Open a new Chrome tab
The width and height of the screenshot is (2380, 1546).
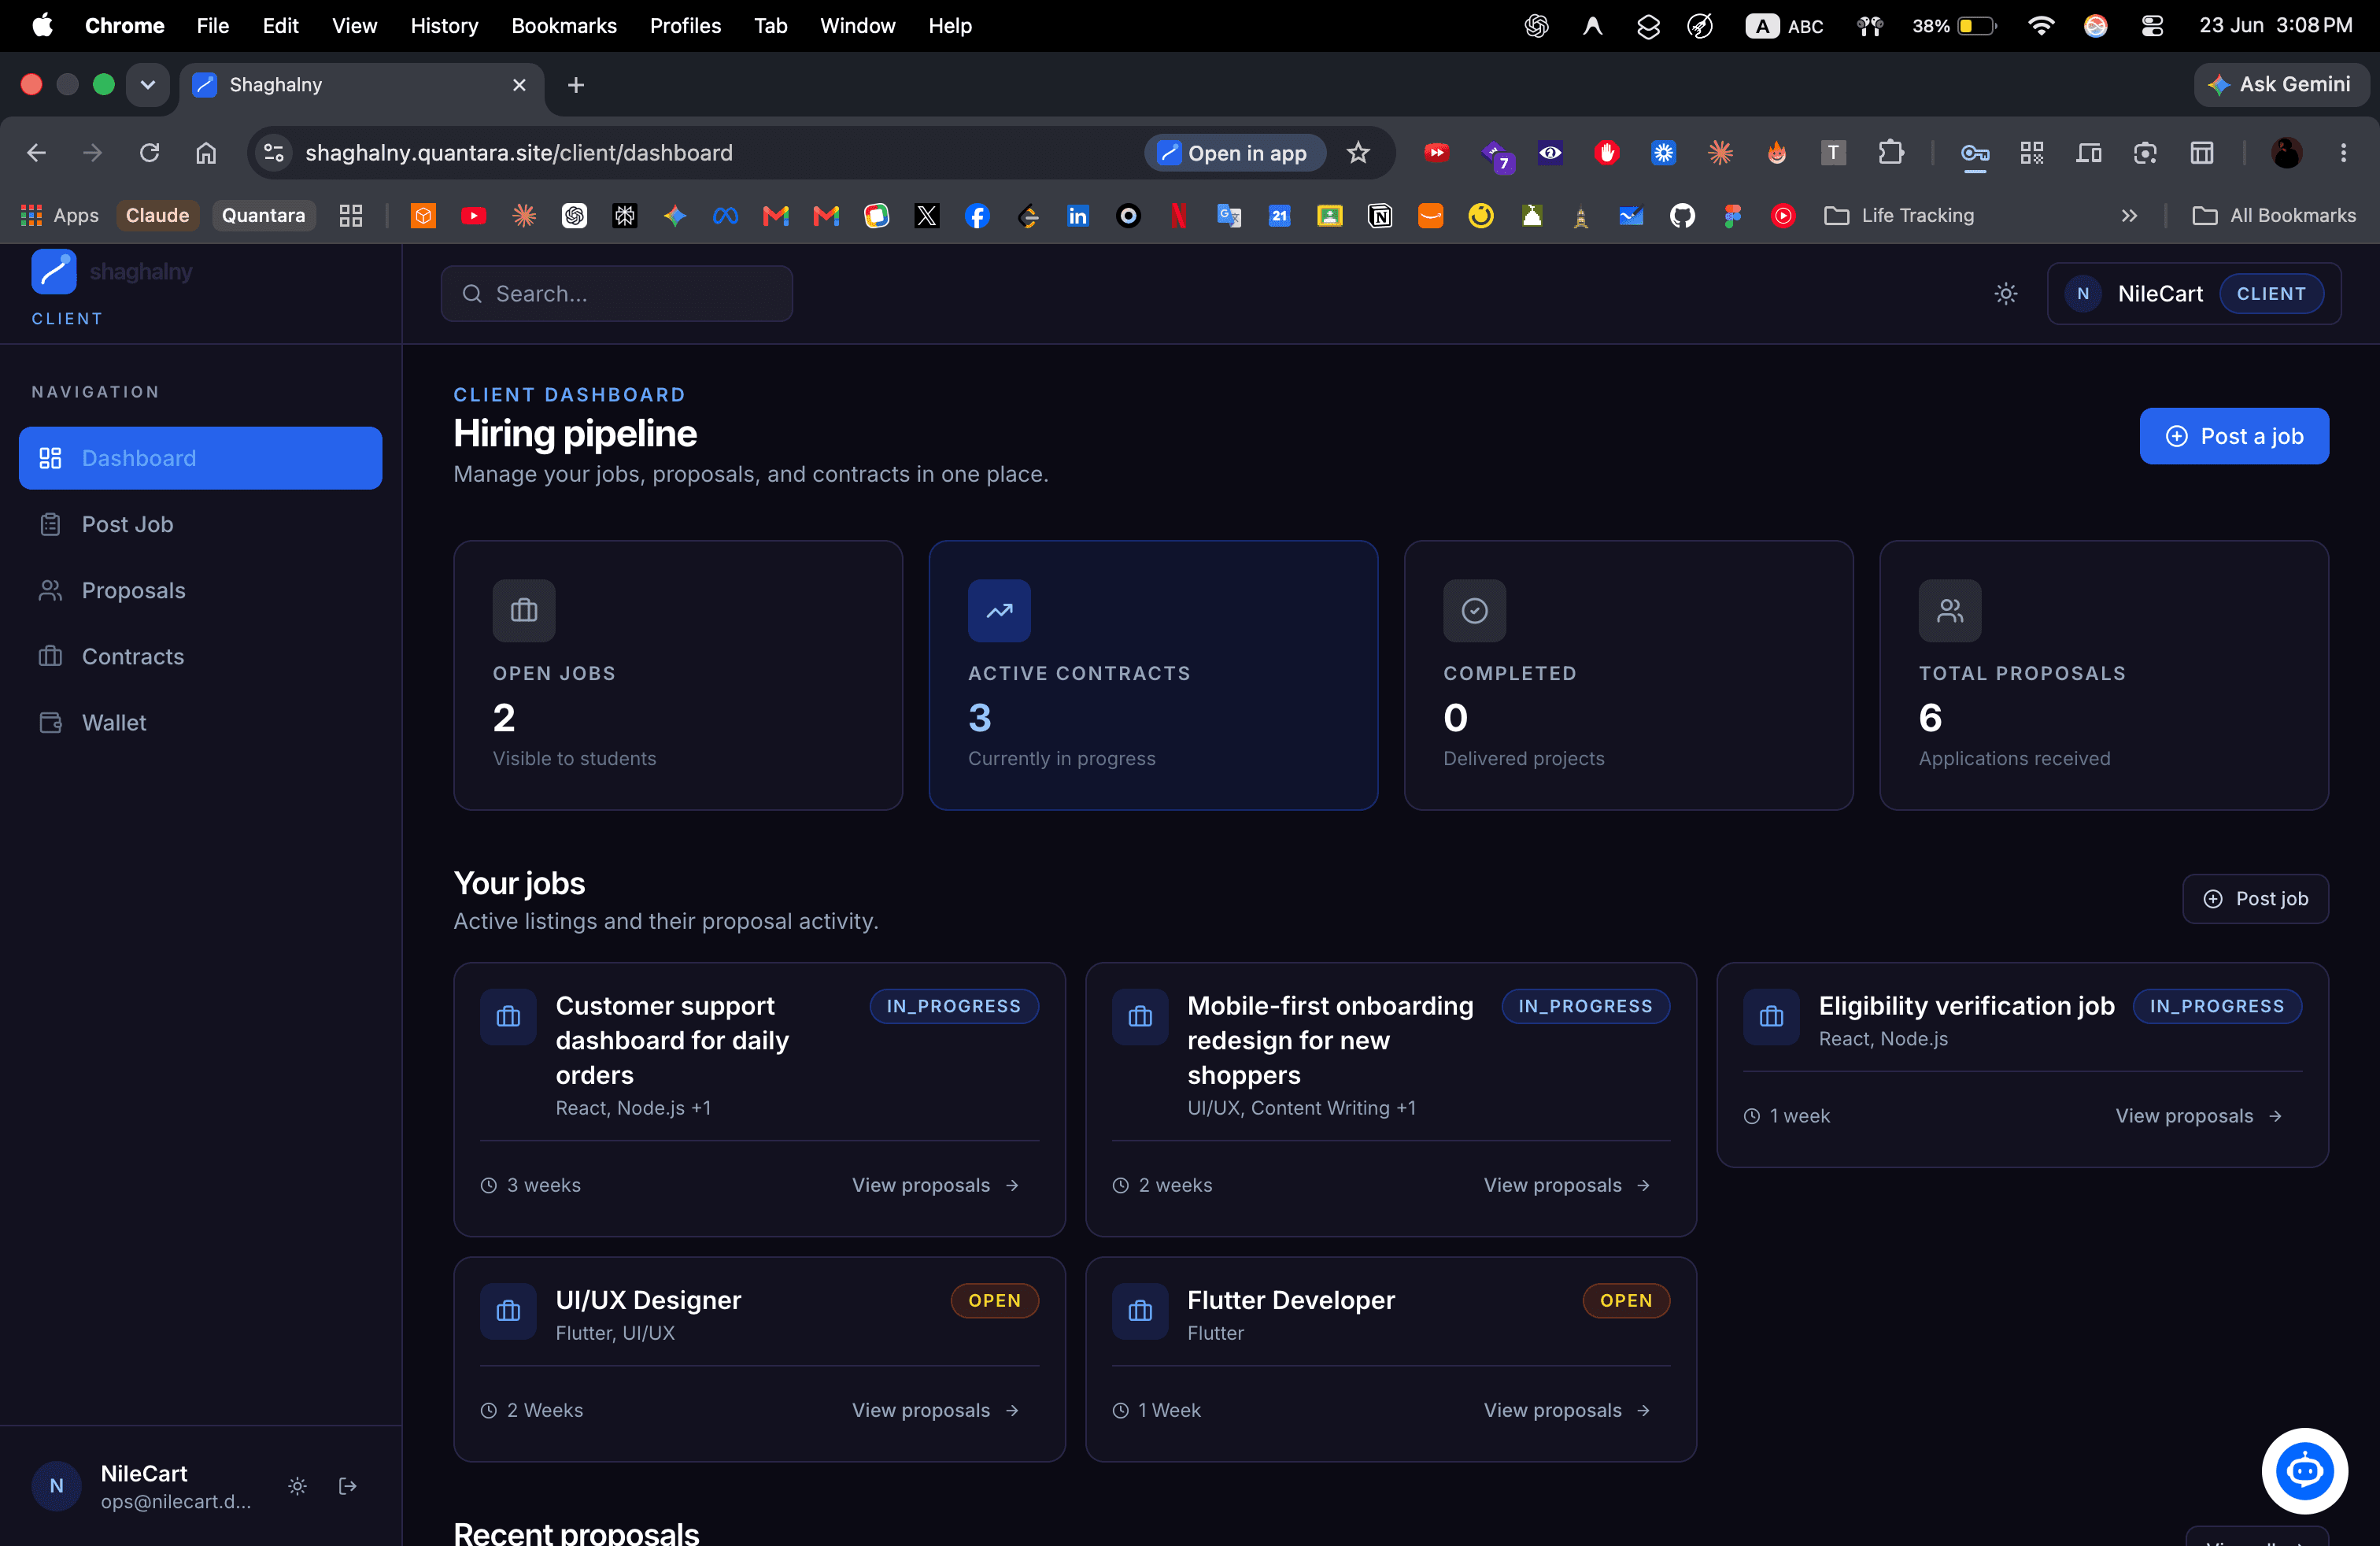coord(576,85)
